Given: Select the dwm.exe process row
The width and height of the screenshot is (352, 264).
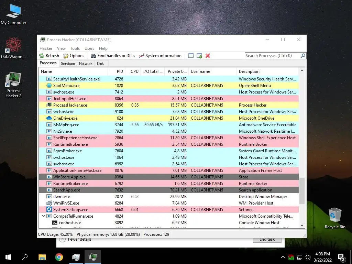Looking at the screenshot, I should pyautogui.click(x=168, y=196).
